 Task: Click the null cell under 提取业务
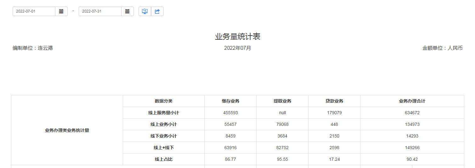point(282,113)
